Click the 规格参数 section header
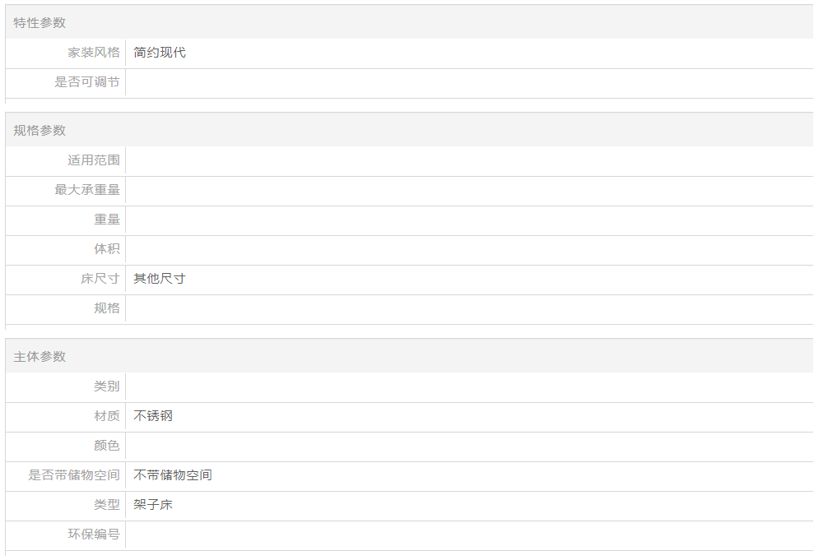Screen dimensions: 819x560 40,130
